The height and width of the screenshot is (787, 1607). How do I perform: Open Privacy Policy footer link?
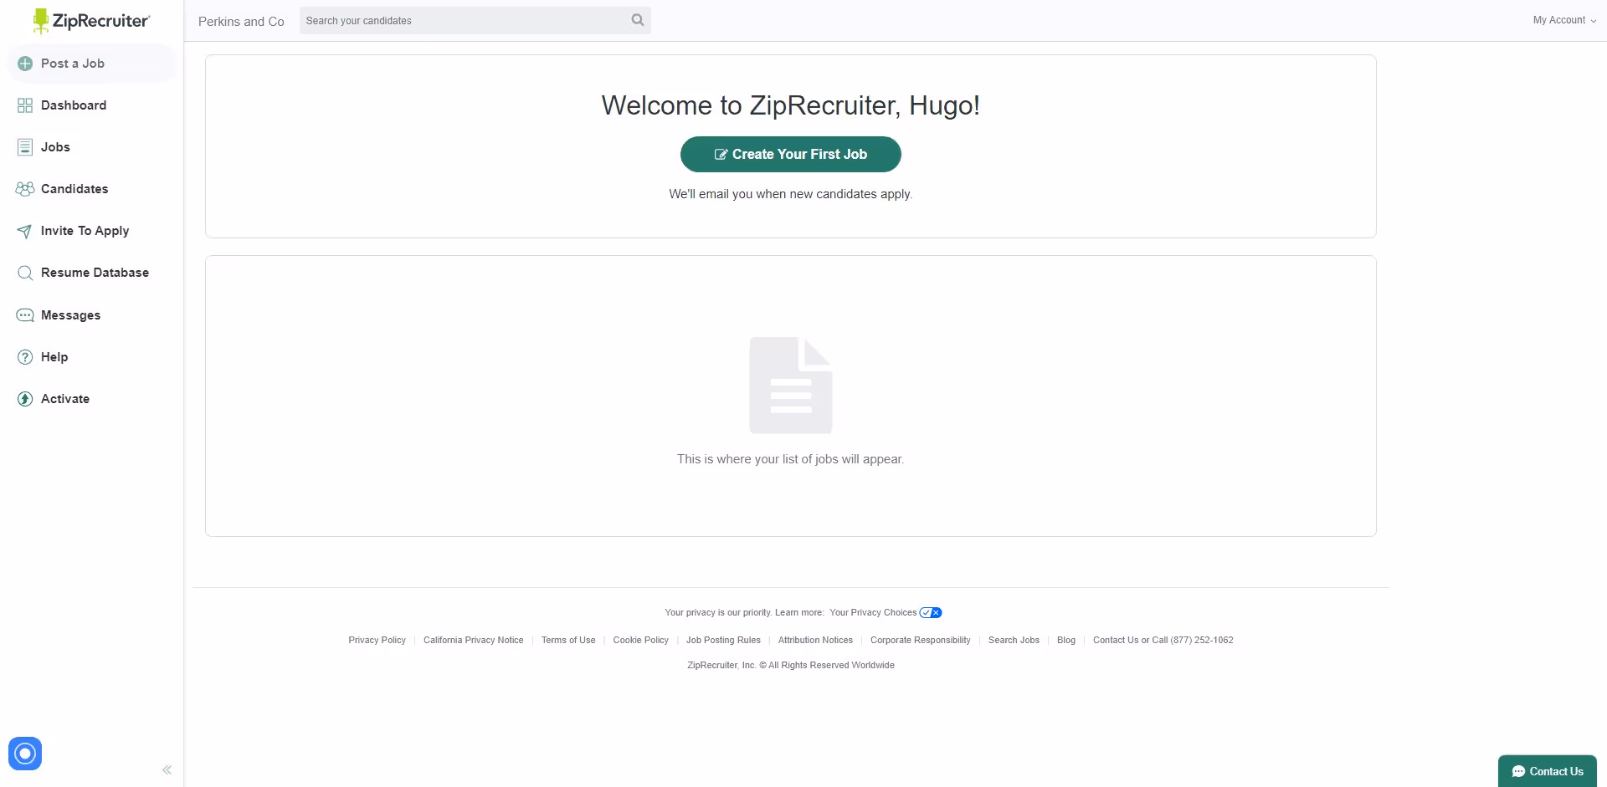coord(377,641)
